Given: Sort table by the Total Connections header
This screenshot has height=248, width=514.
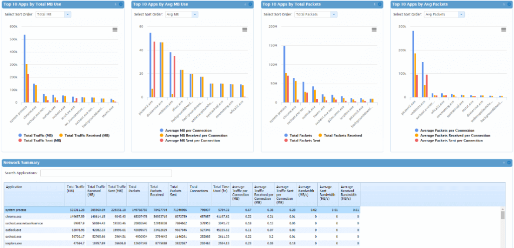Looking at the screenshot, I should click(200, 194).
